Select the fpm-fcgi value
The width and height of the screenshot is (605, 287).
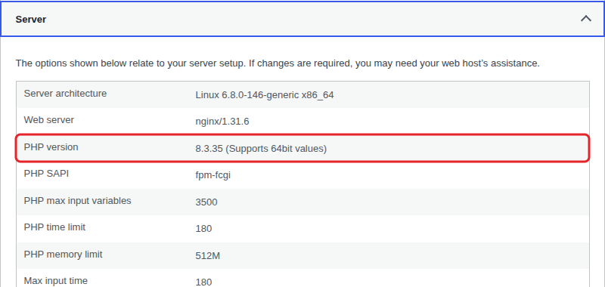click(x=213, y=175)
